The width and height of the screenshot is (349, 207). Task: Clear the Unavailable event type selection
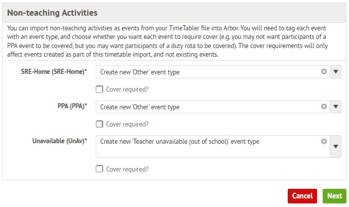click(x=324, y=142)
